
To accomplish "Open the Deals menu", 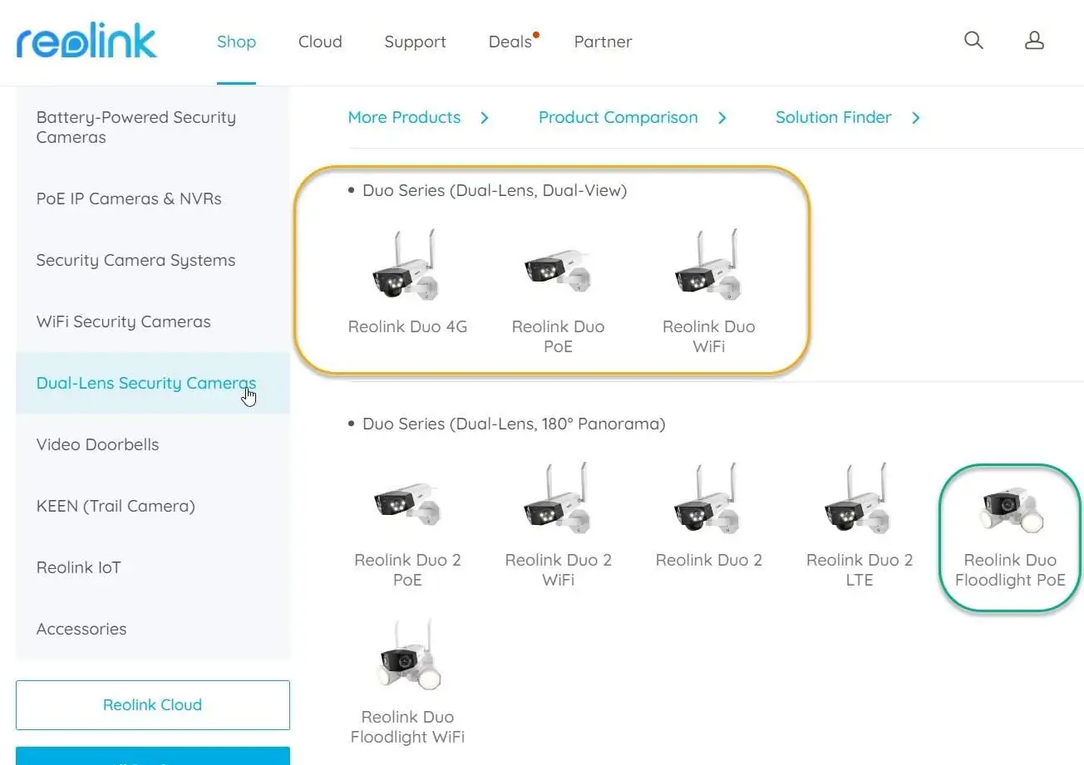I will tap(510, 42).
